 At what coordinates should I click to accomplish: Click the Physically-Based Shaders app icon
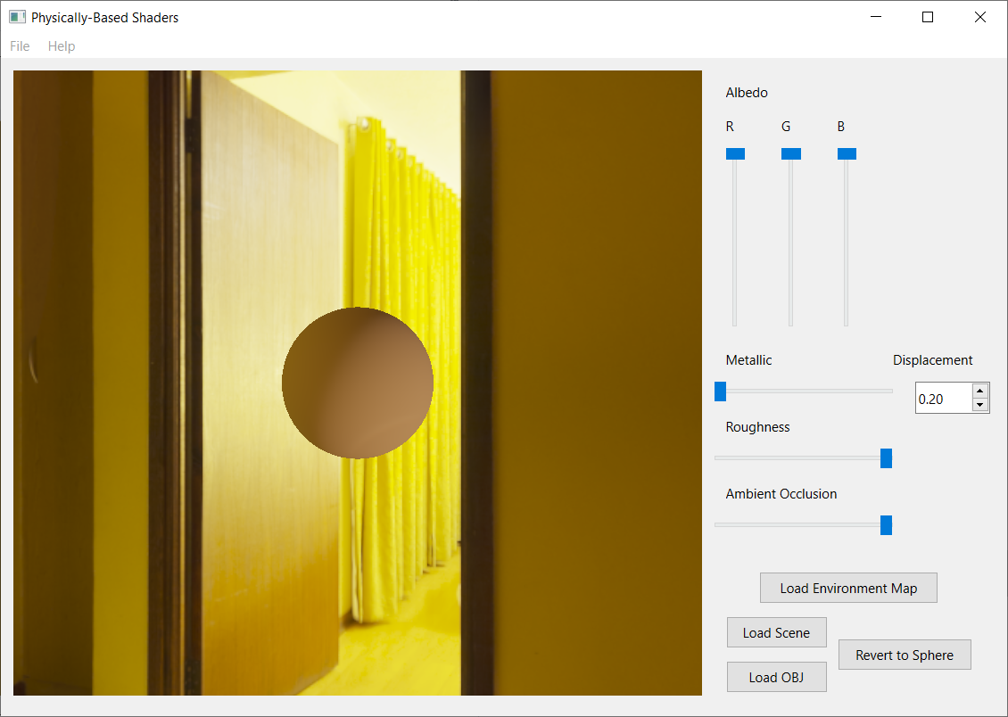17,17
